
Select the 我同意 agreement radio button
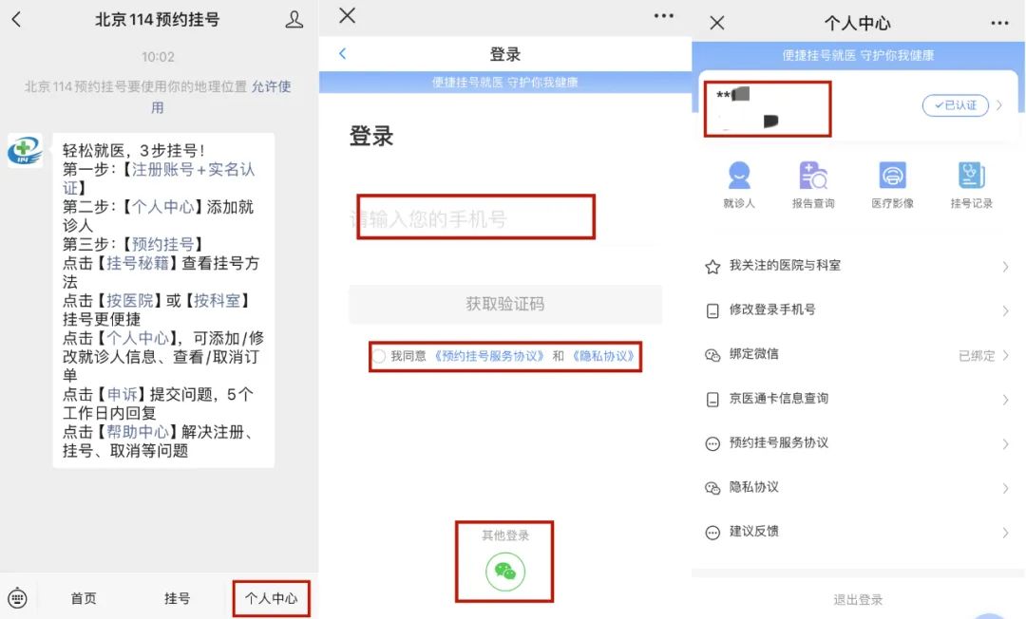pos(379,356)
